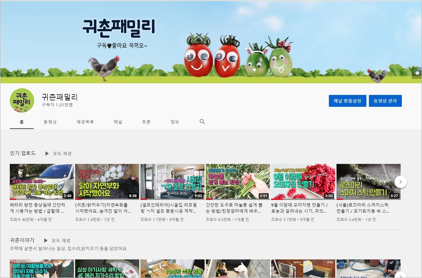Open the 재생목록 tab
This screenshot has height=278, width=422.
point(85,122)
